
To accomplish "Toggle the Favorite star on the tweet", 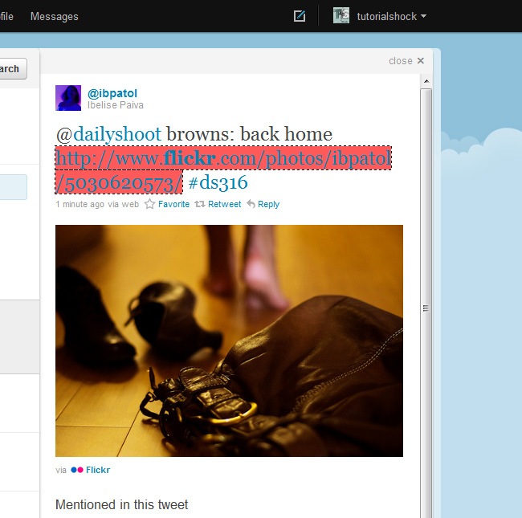I will [x=149, y=204].
